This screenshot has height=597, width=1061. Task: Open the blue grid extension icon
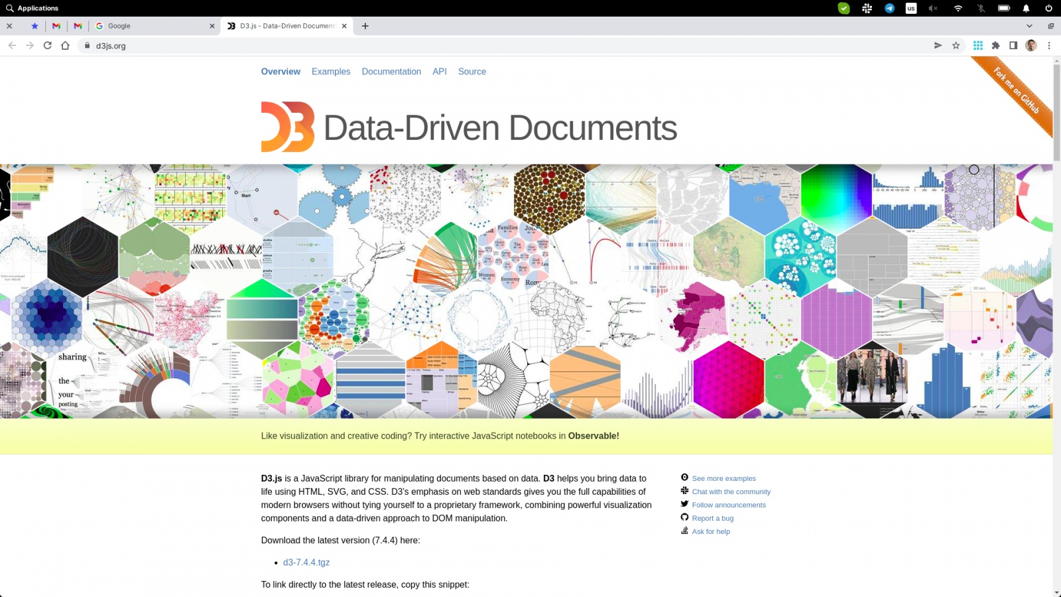[x=977, y=45]
